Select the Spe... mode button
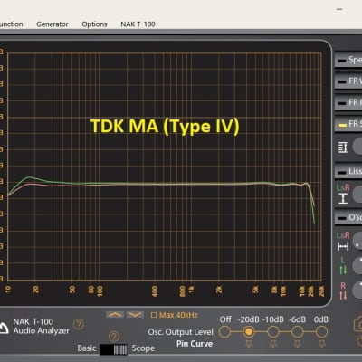362x362 pixels. 348,60
